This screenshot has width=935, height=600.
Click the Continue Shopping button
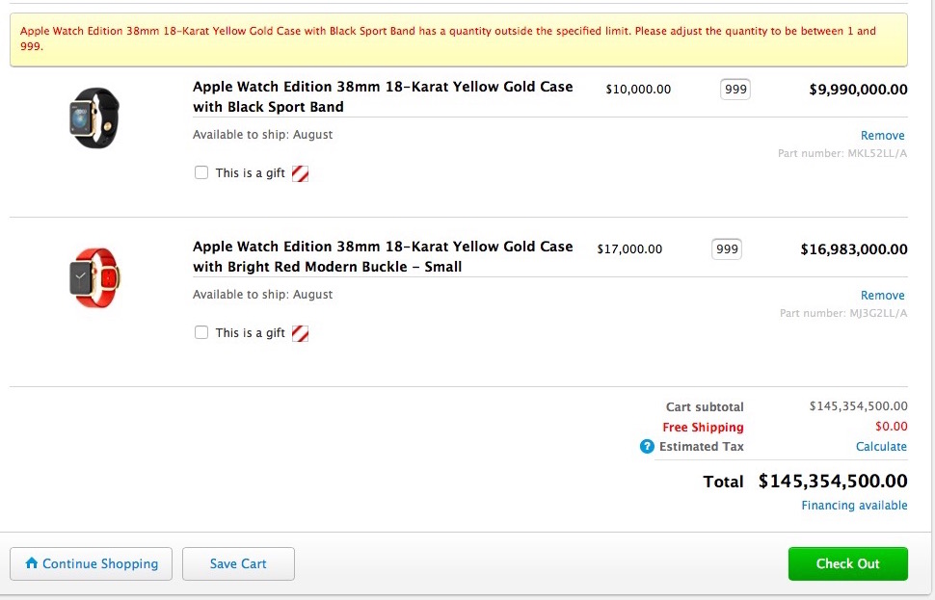(x=92, y=563)
